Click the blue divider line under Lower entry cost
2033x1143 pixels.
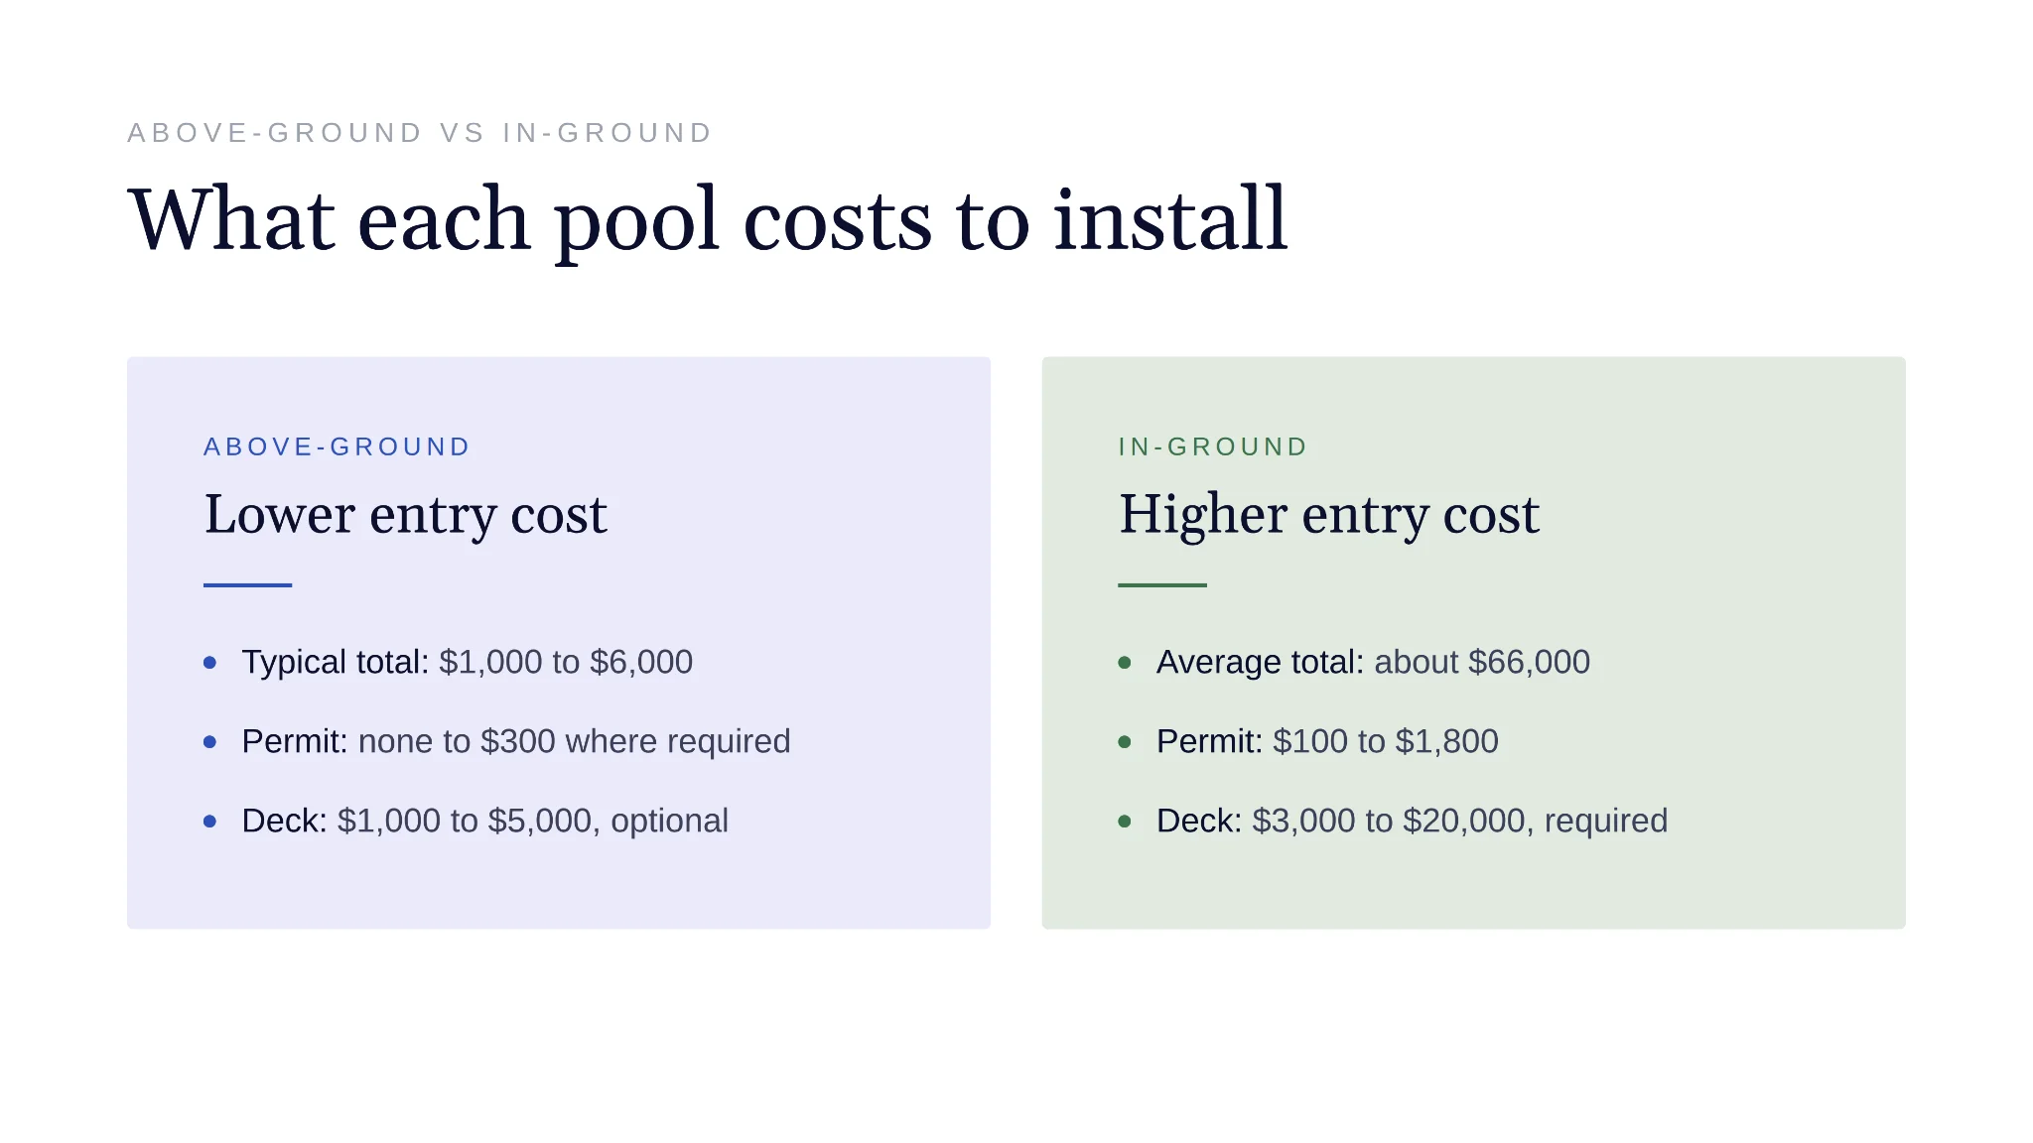(x=247, y=585)
